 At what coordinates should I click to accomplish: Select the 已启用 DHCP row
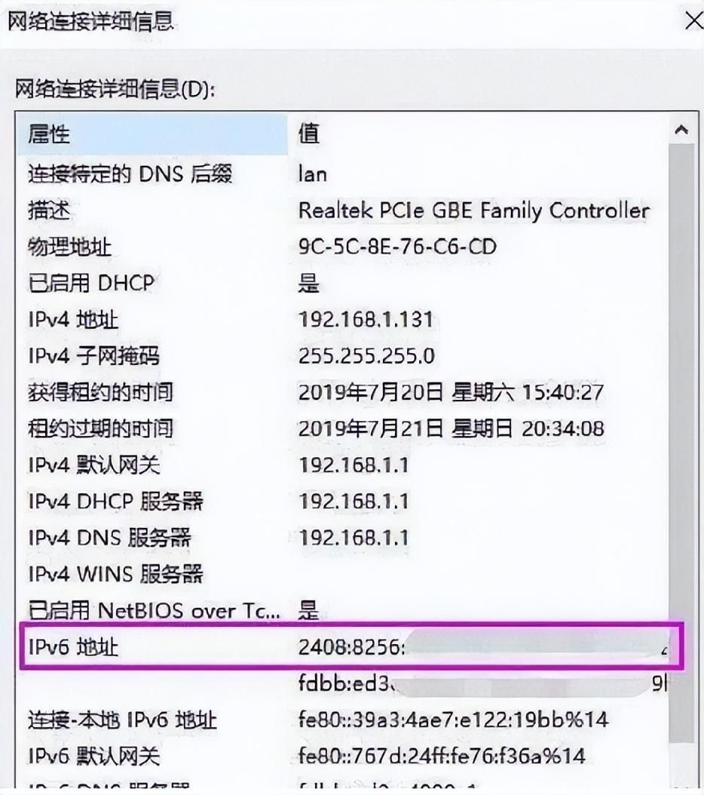tap(343, 284)
